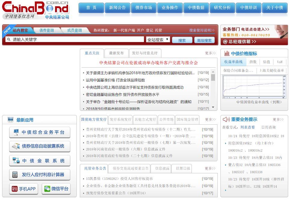This screenshot has height=200, width=290.
Task: Open the 中债数据 navigation menu
Action: click(196, 8)
